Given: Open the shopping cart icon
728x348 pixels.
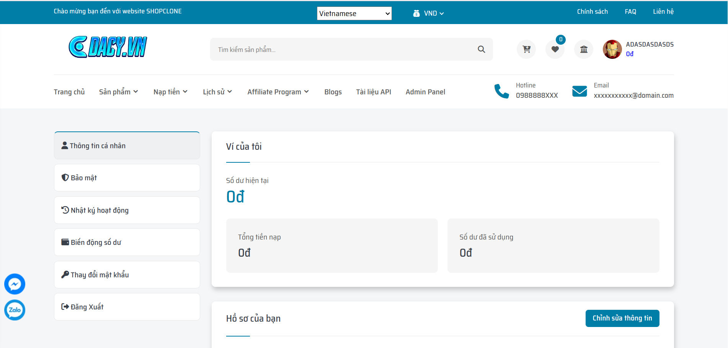Looking at the screenshot, I should 526,49.
